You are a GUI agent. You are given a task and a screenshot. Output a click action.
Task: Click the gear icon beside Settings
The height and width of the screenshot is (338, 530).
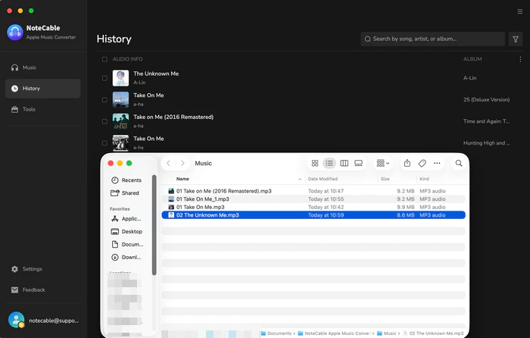(x=14, y=269)
